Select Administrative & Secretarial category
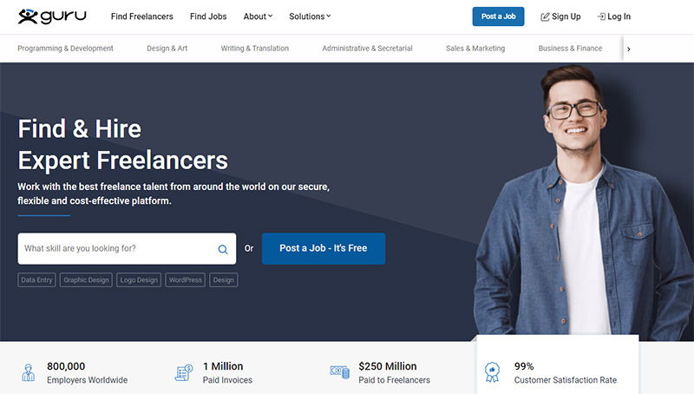 (367, 49)
